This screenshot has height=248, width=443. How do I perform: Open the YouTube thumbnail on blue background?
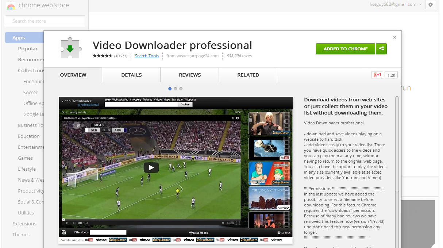point(269,148)
